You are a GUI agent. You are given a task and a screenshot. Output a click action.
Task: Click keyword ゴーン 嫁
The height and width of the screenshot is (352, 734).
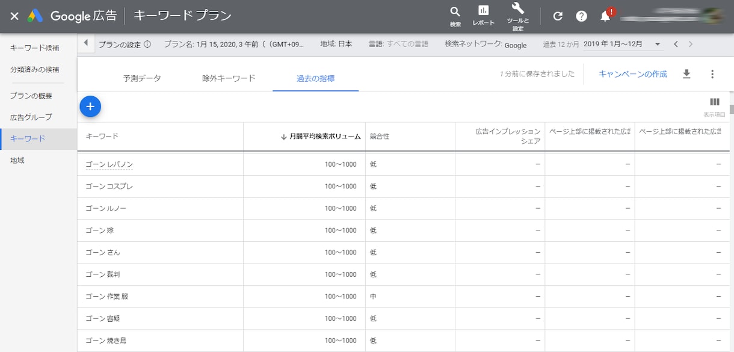coord(99,230)
